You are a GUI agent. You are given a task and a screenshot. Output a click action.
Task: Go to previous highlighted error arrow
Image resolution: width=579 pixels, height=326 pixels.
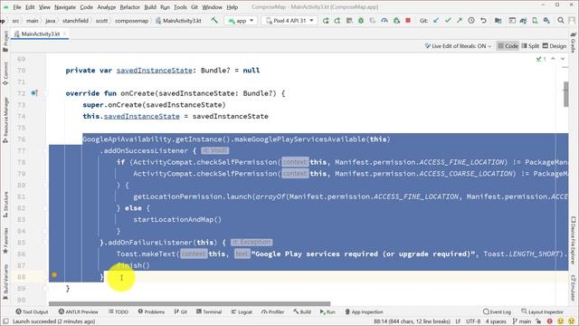pyautogui.click(x=553, y=59)
